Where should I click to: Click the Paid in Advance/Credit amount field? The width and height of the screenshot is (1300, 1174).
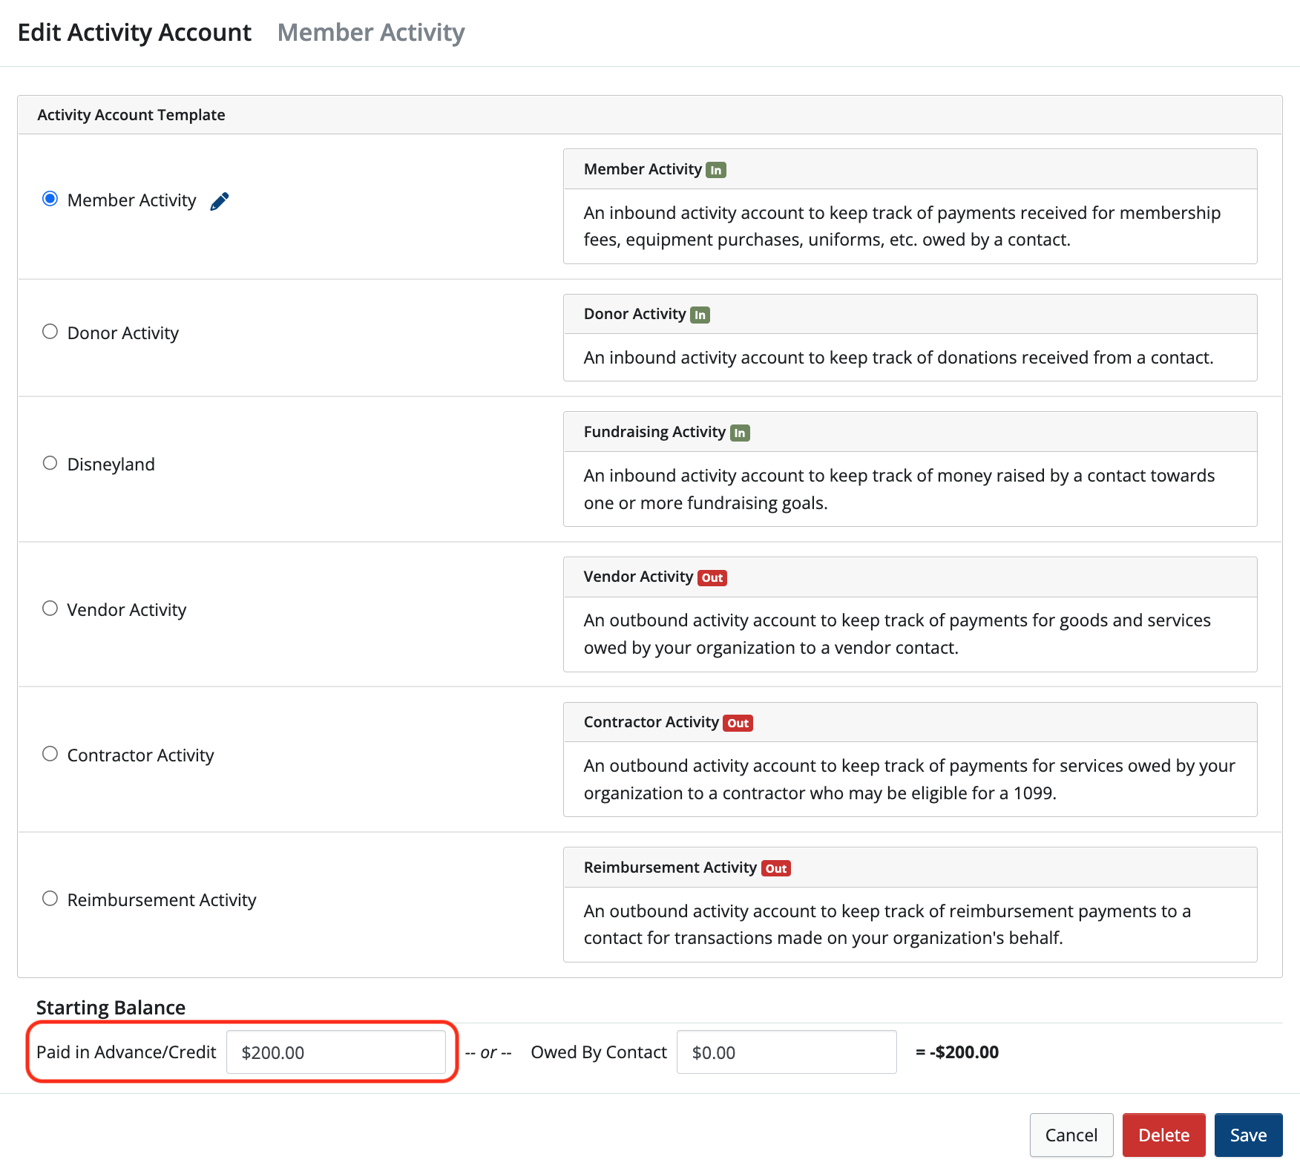pyautogui.click(x=338, y=1052)
